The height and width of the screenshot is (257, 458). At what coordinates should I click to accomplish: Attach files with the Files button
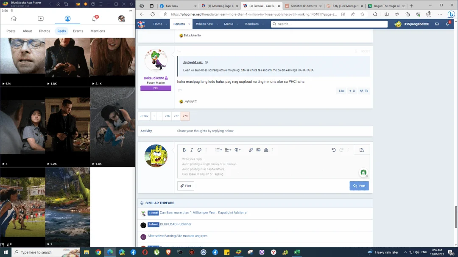pos(186,186)
